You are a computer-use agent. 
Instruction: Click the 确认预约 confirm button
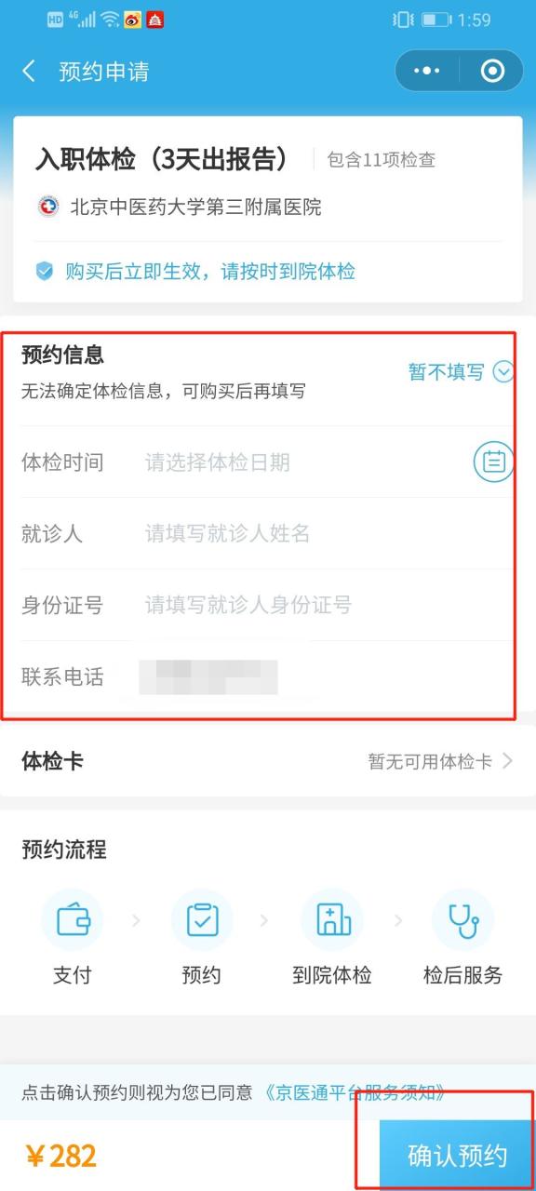click(x=457, y=1156)
